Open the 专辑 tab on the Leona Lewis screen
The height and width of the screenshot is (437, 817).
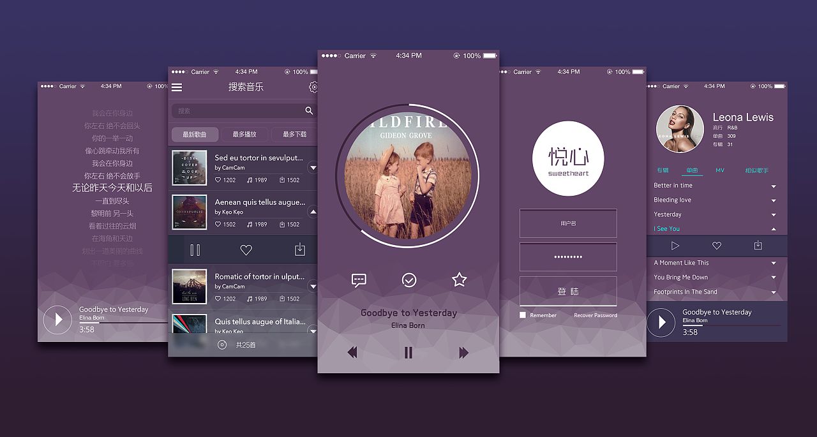pyautogui.click(x=663, y=170)
